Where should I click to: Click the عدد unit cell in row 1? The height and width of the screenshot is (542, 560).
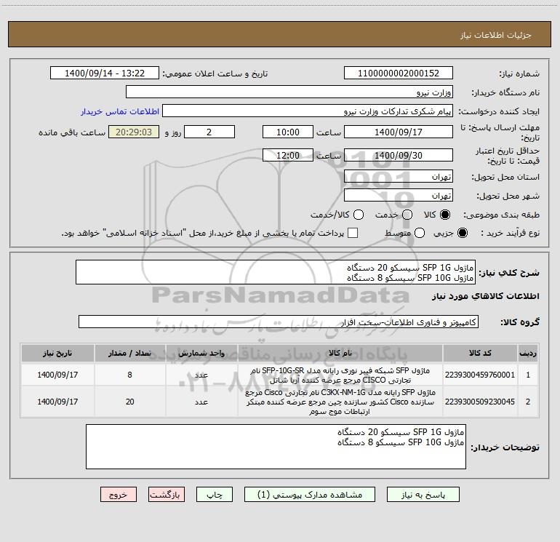click(x=201, y=375)
